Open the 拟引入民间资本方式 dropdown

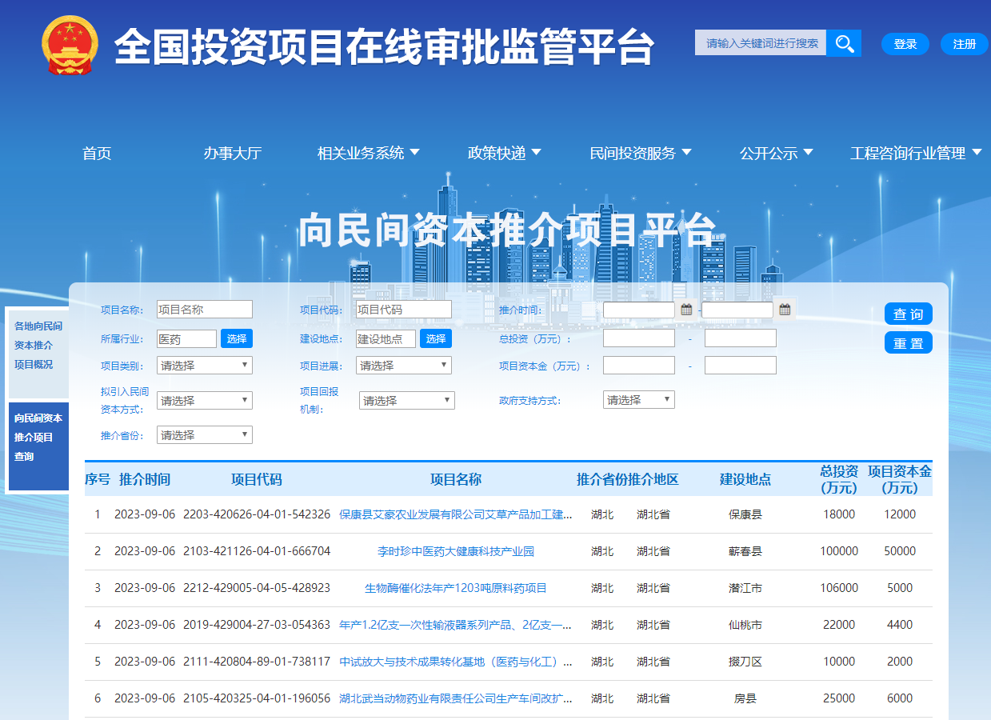[205, 401]
